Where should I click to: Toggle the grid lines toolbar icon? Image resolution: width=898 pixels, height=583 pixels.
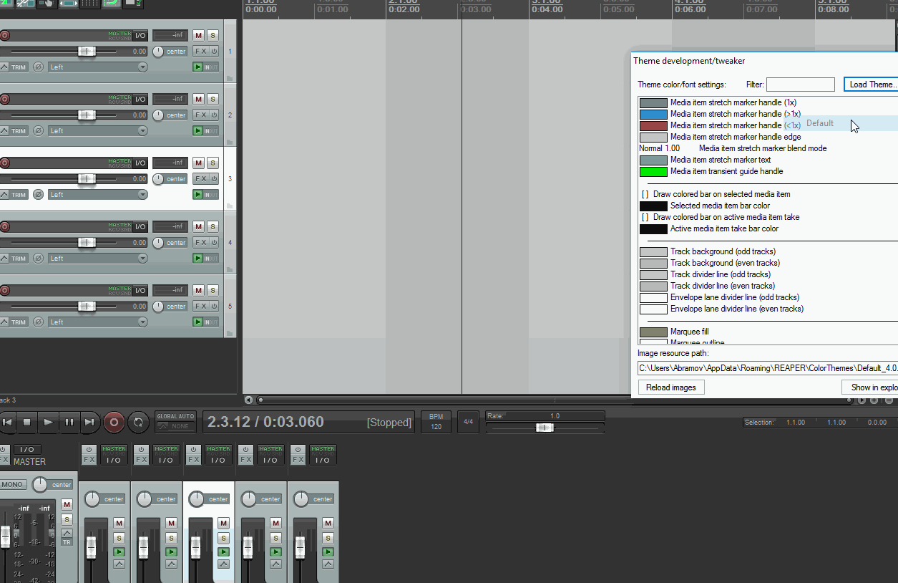[x=89, y=4]
